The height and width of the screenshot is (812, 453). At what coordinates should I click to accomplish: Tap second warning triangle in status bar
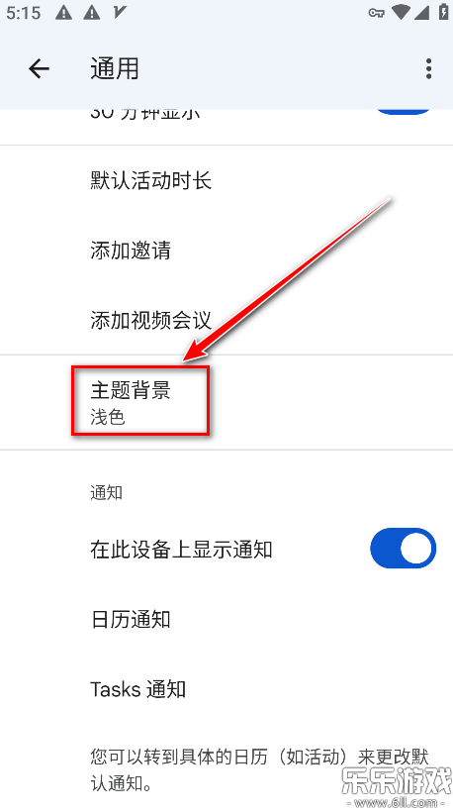click(92, 12)
